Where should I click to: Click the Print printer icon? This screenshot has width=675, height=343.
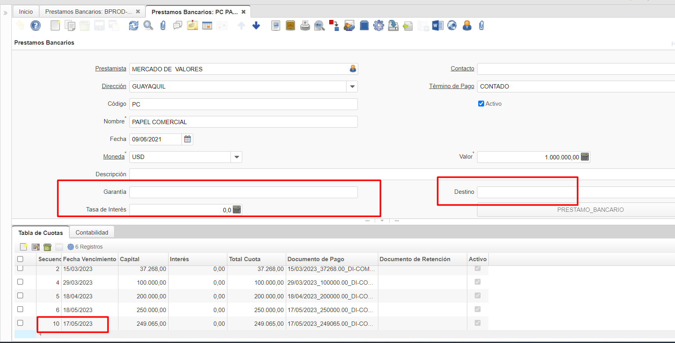point(305,26)
